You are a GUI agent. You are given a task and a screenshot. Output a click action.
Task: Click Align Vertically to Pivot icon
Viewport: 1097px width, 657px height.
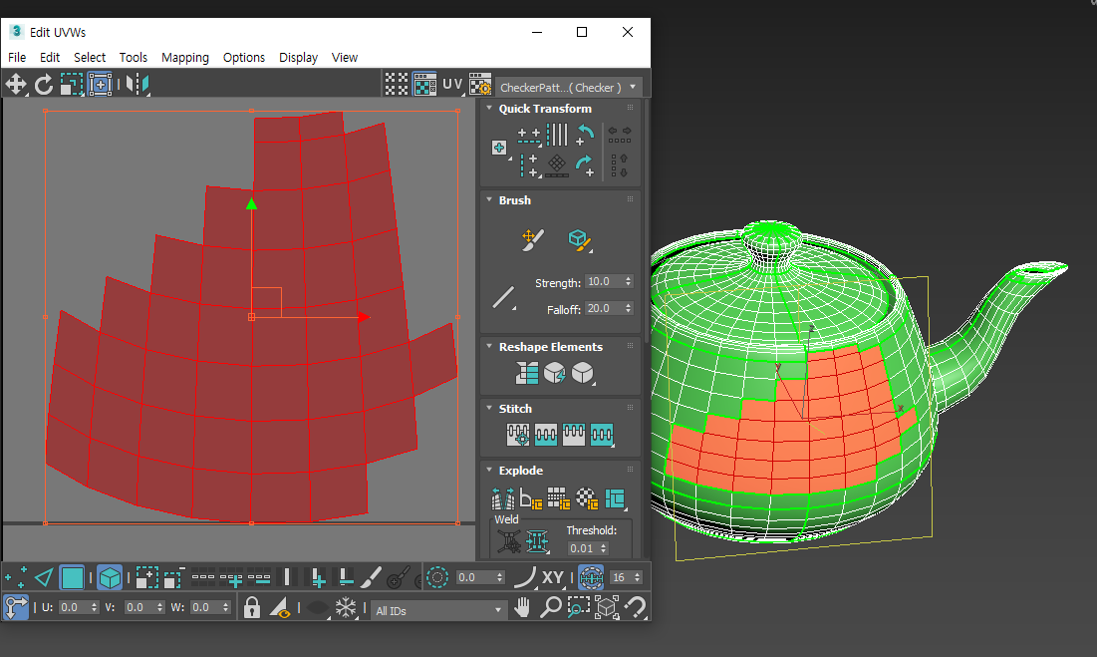(529, 165)
